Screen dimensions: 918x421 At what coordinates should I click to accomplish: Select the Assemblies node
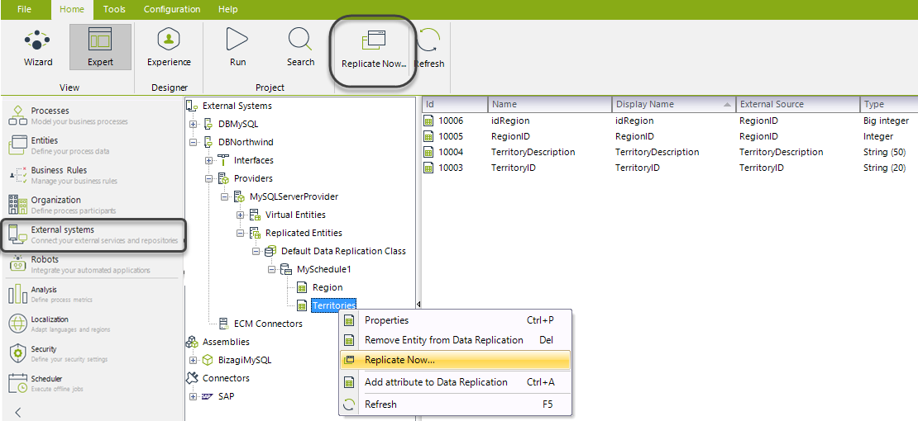[226, 342]
